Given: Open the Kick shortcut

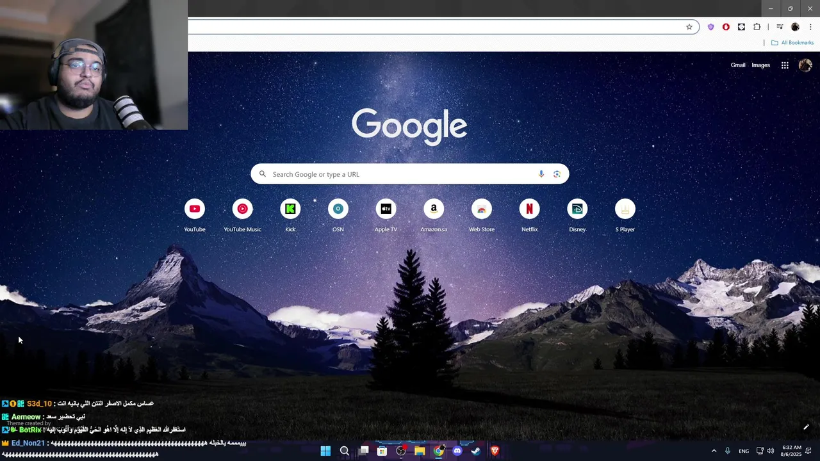Looking at the screenshot, I should (x=290, y=216).
